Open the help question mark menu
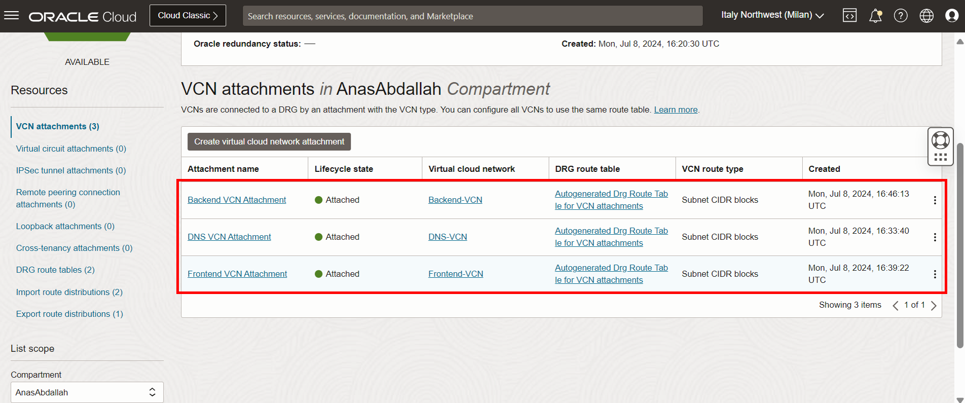 (x=901, y=16)
